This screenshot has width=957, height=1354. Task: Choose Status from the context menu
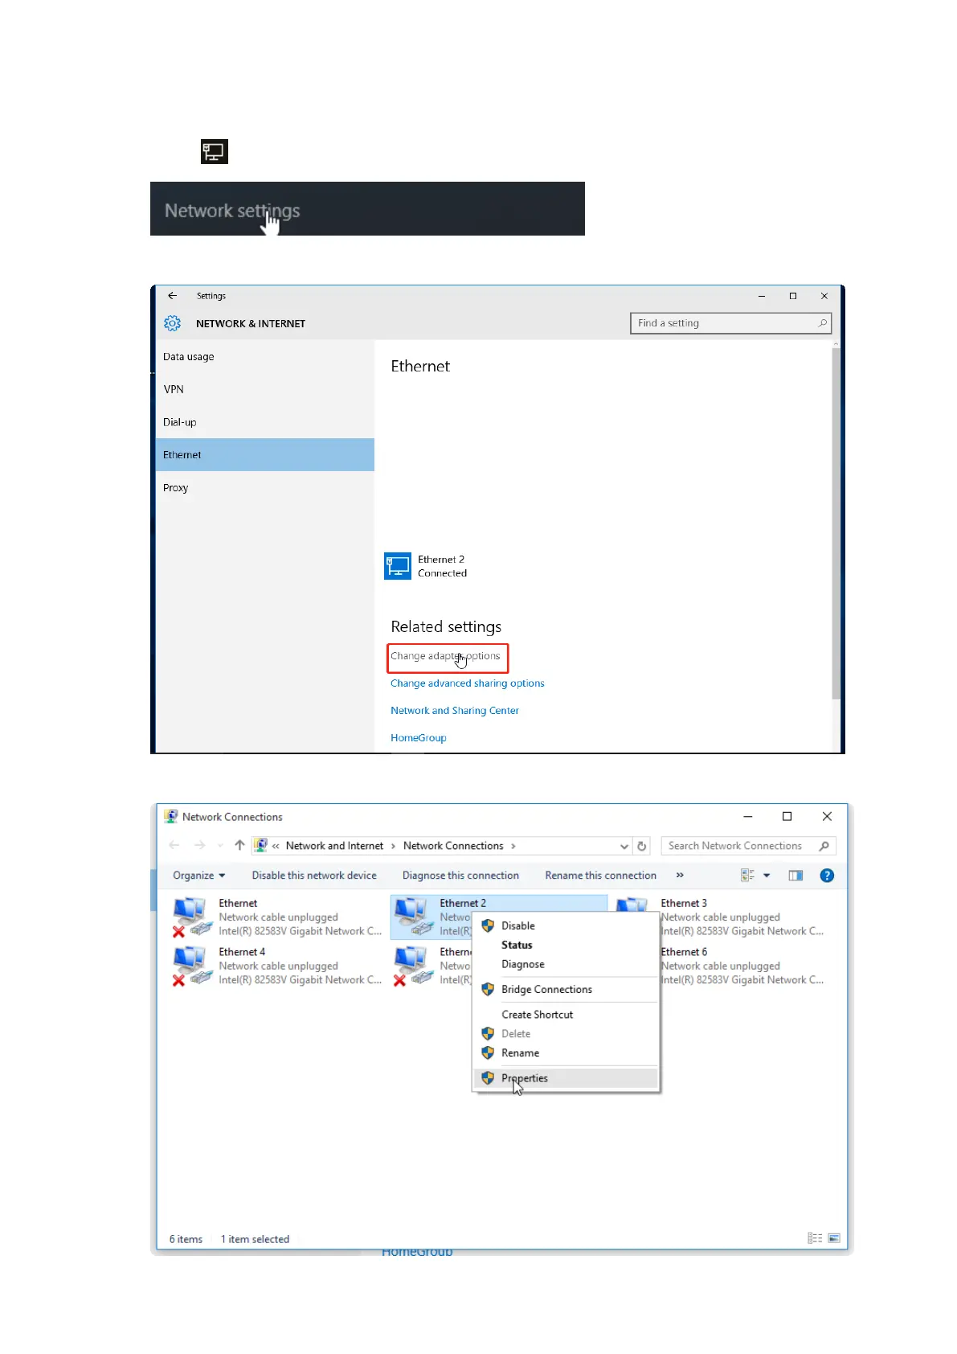[566, 946]
